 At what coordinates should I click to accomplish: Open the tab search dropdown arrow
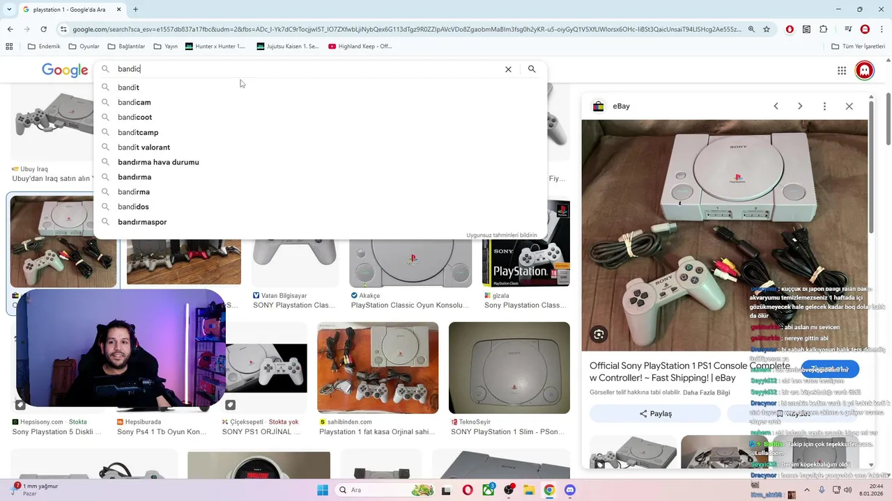(x=10, y=10)
